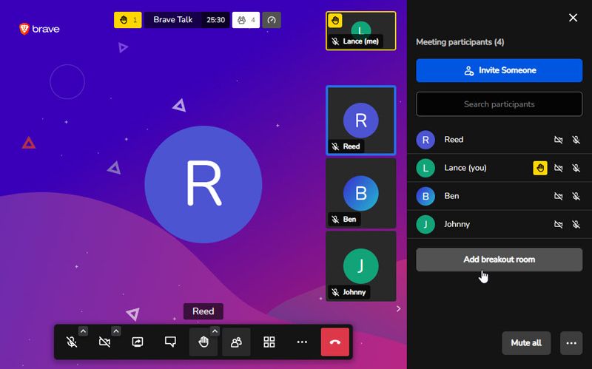This screenshot has width=592, height=369.
Task: Toggle the participants panel icon in toolbar
Action: pos(236,342)
